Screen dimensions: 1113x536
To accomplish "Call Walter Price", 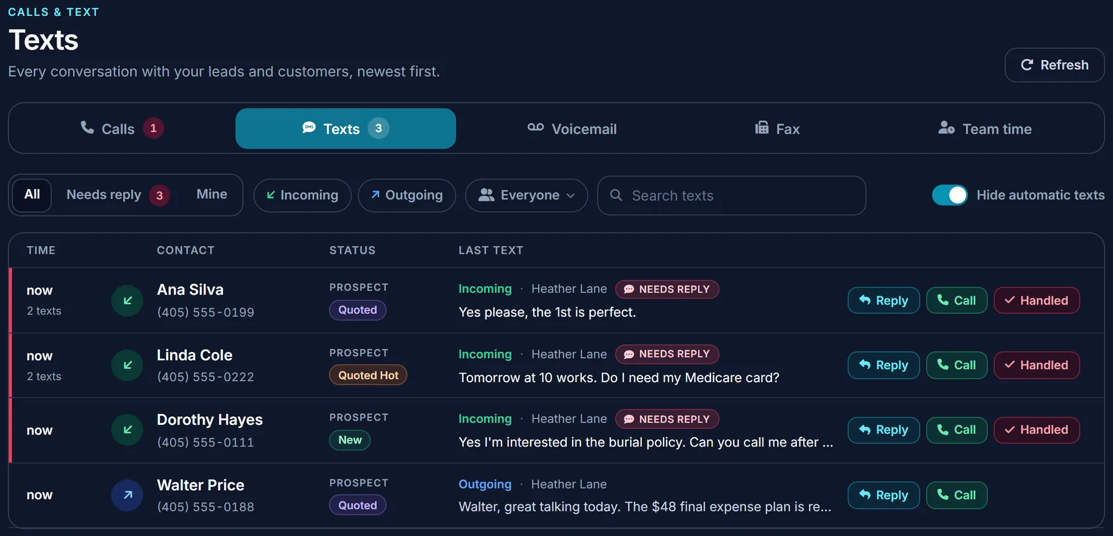I will click(x=957, y=495).
